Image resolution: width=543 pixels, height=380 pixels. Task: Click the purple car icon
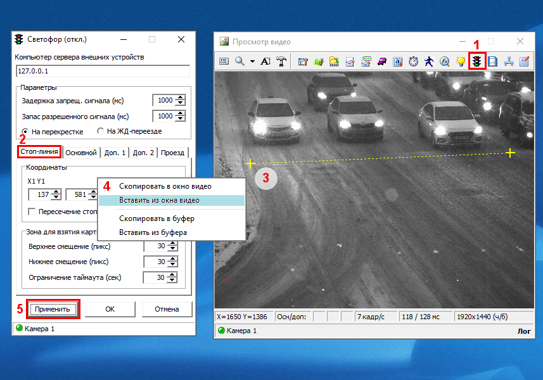[382, 61]
